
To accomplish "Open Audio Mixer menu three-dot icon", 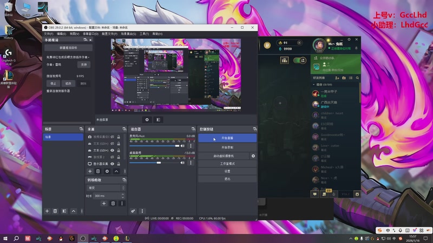I will point(142,211).
